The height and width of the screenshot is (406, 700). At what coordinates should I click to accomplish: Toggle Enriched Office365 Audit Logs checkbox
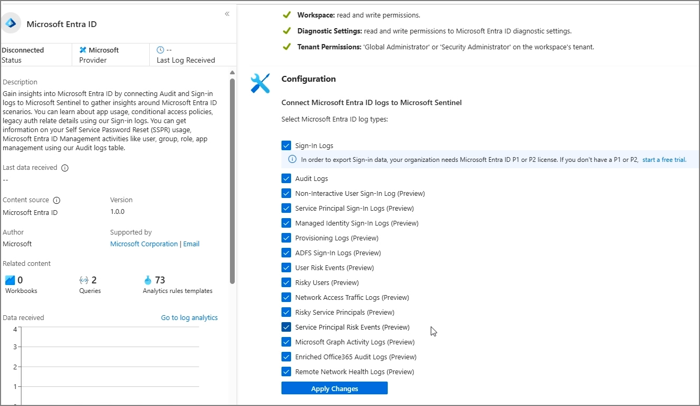(x=286, y=357)
